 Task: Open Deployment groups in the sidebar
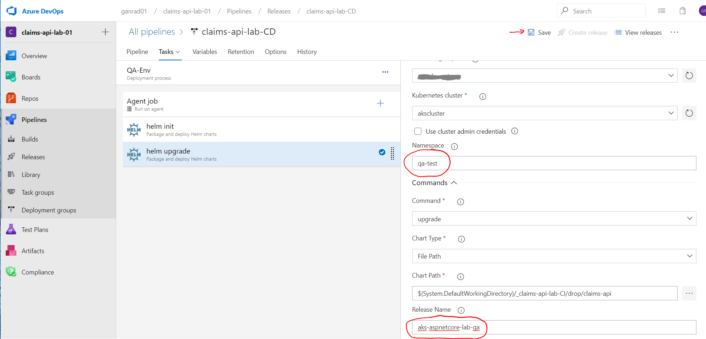[x=49, y=210]
